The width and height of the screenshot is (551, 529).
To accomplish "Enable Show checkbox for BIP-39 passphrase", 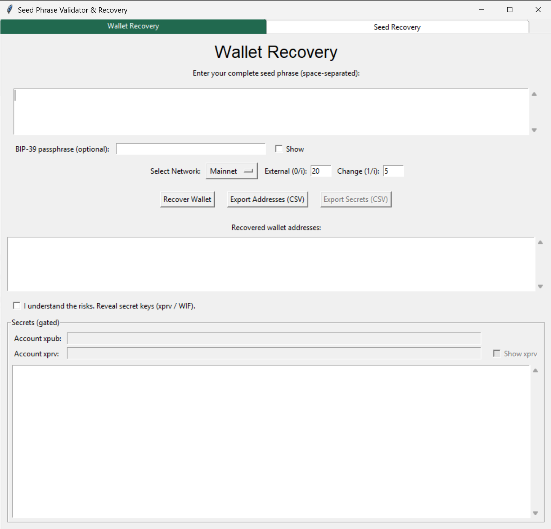I will (279, 149).
